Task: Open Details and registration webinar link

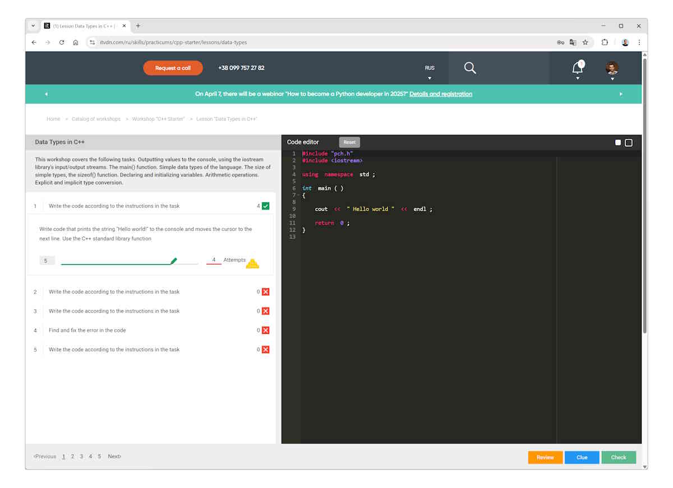Action: [x=441, y=94]
